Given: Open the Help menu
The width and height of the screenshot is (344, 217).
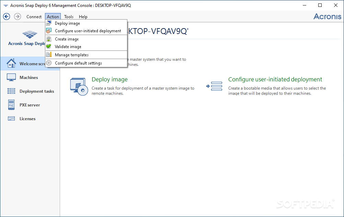Looking at the screenshot, I should coord(83,17).
